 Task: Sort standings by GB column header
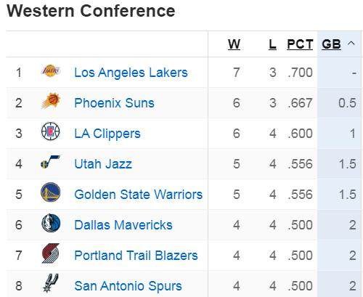(331, 44)
